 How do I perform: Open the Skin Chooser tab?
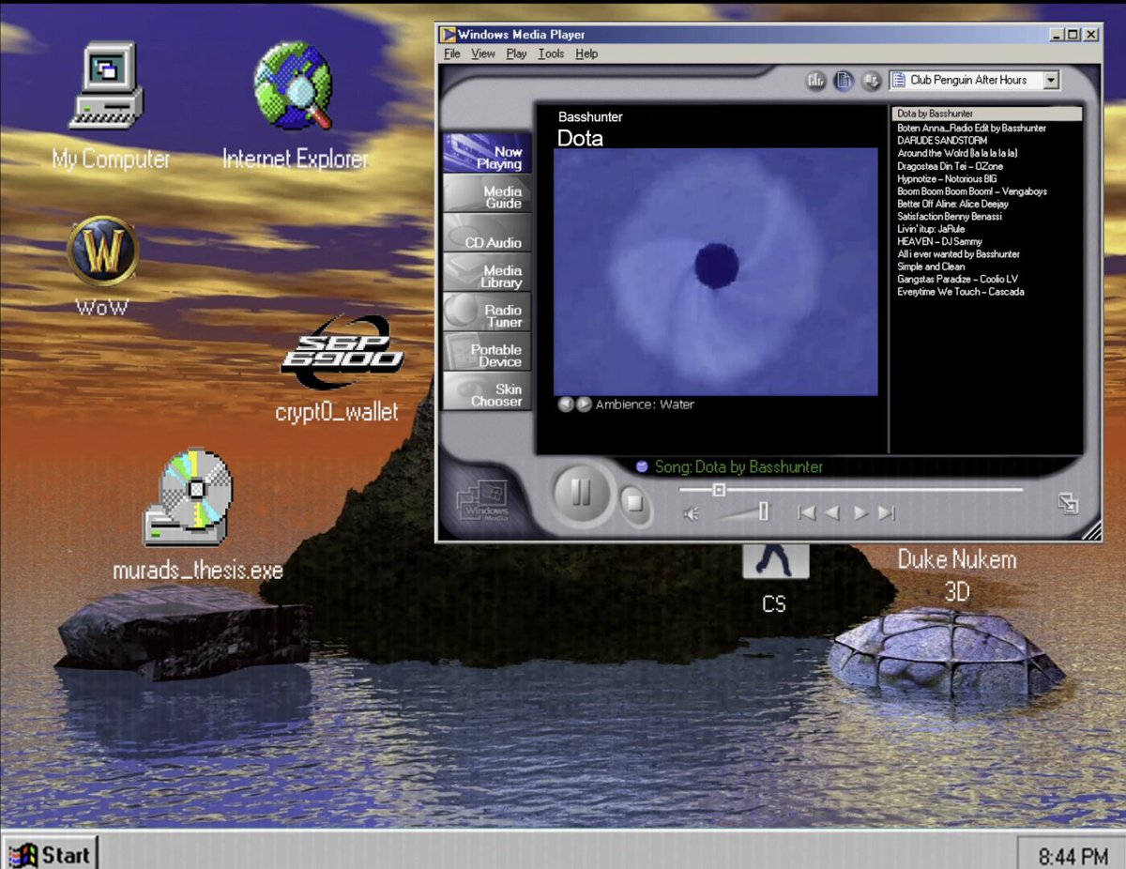click(487, 390)
